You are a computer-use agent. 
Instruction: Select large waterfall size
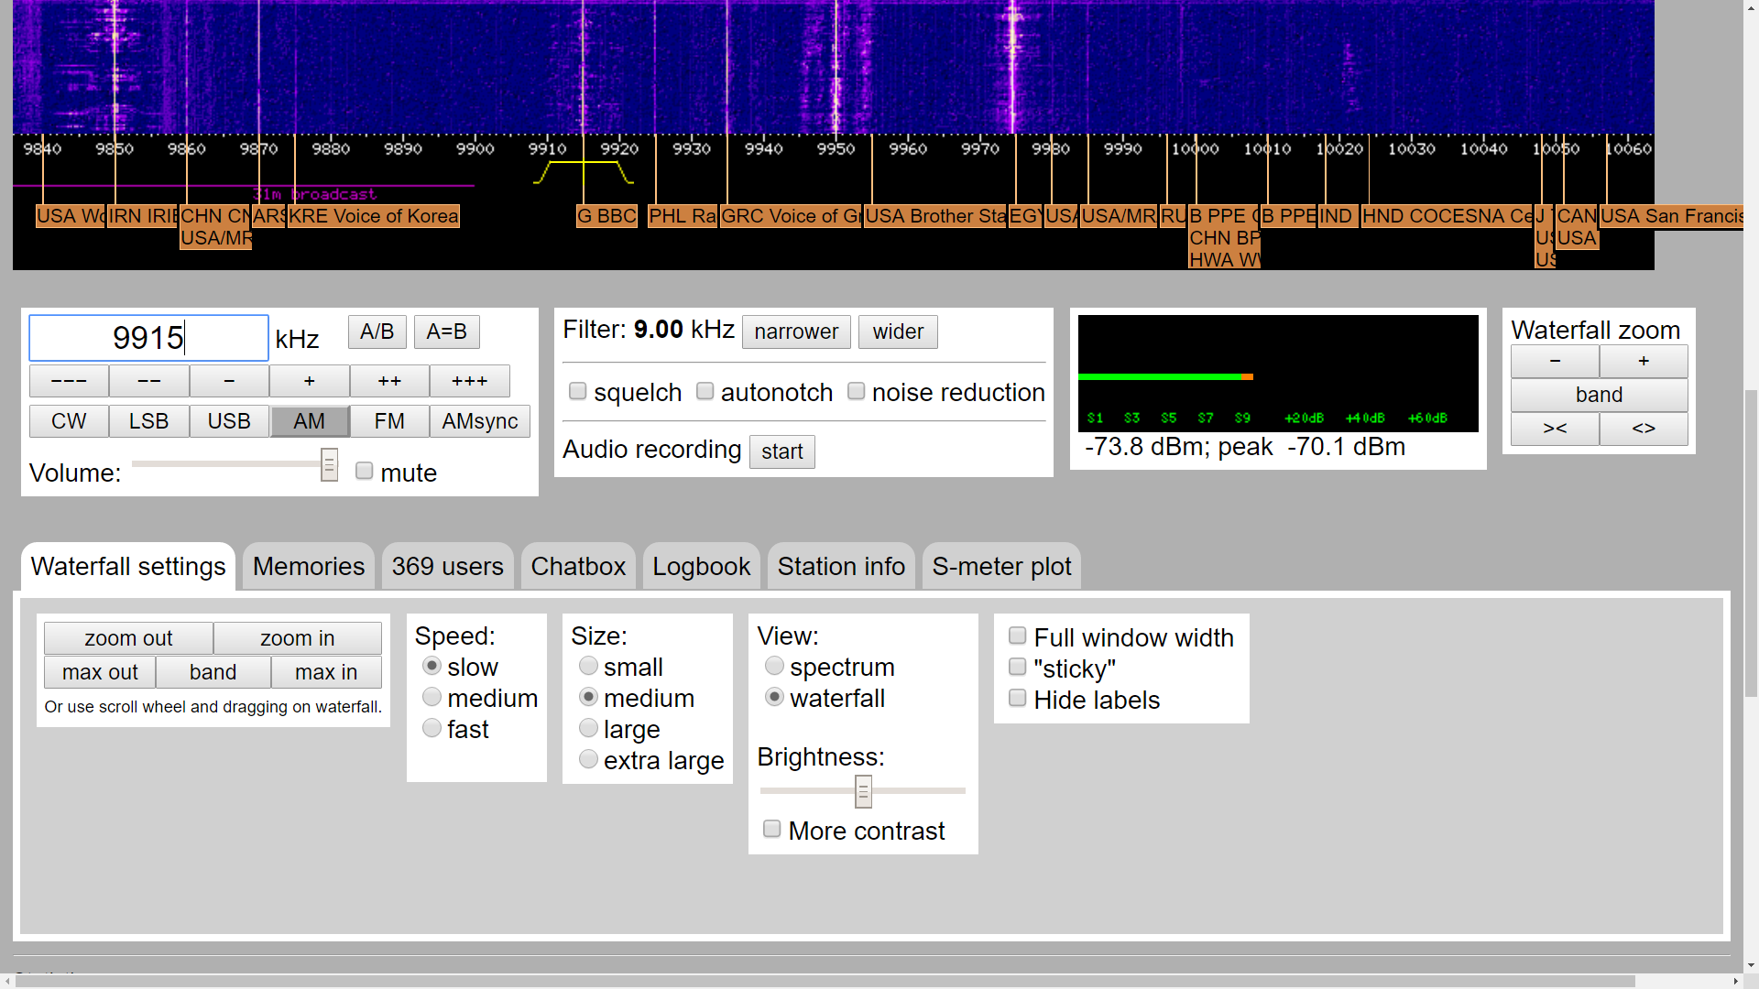[x=589, y=728]
